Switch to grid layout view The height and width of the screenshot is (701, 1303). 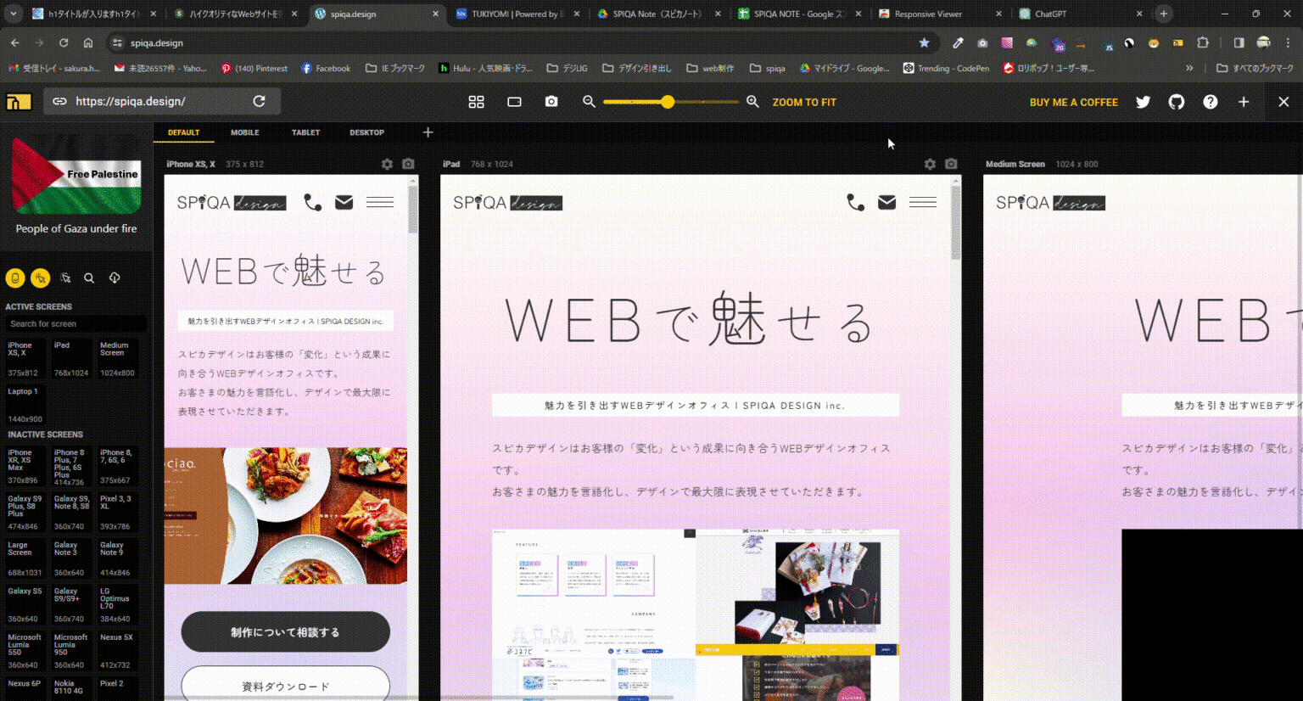tap(476, 102)
